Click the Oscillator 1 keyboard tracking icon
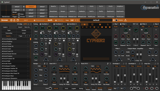This screenshot has height=91, width=160. 41,33
